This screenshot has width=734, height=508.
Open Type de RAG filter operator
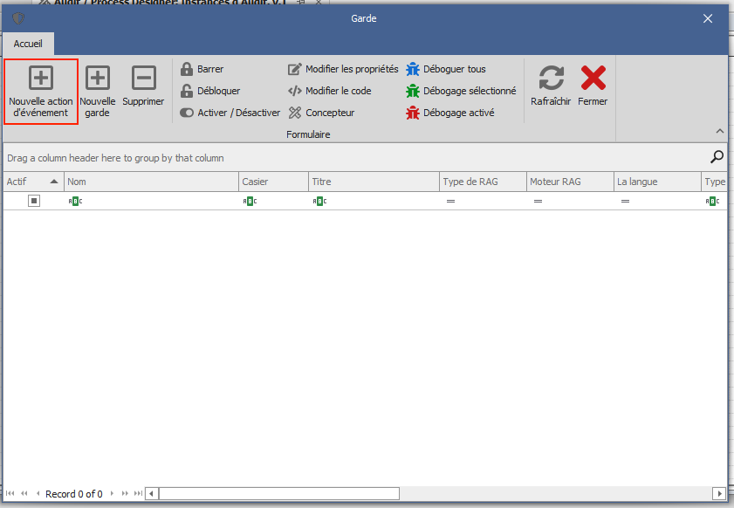click(451, 201)
